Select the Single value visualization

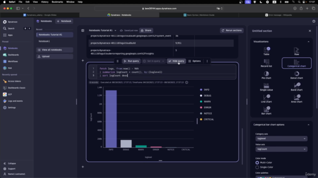pyautogui.click(x=266, y=87)
